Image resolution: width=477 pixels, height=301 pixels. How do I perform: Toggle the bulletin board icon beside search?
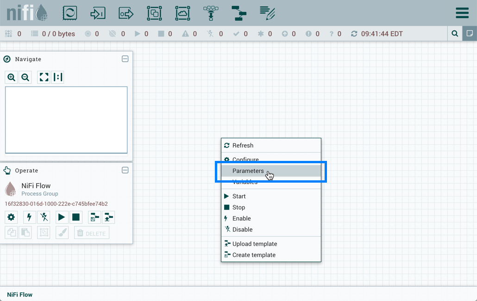coord(470,34)
